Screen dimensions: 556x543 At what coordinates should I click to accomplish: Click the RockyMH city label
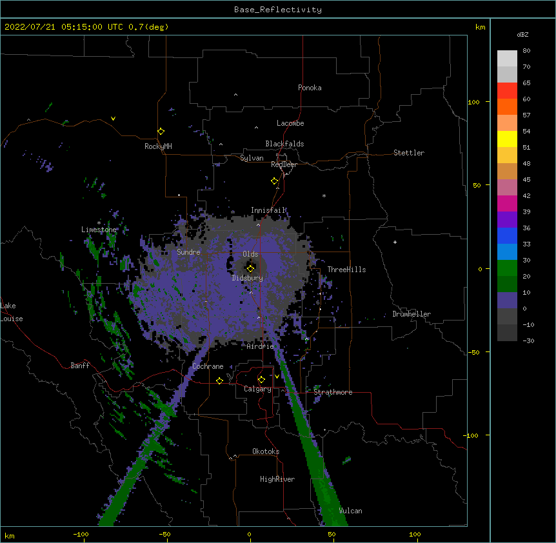click(158, 146)
